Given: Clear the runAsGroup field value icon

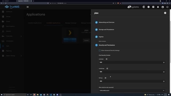Looking at the screenshot, I should point(164,72).
